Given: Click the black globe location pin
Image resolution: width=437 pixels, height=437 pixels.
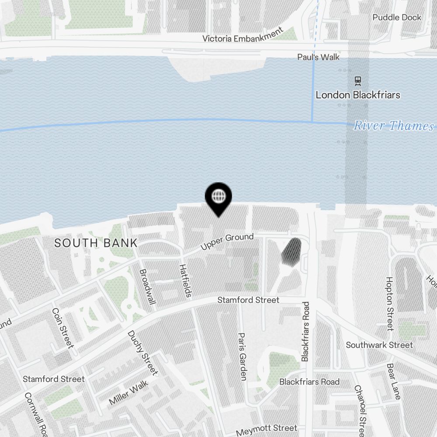Looking at the screenshot, I should click(218, 199).
